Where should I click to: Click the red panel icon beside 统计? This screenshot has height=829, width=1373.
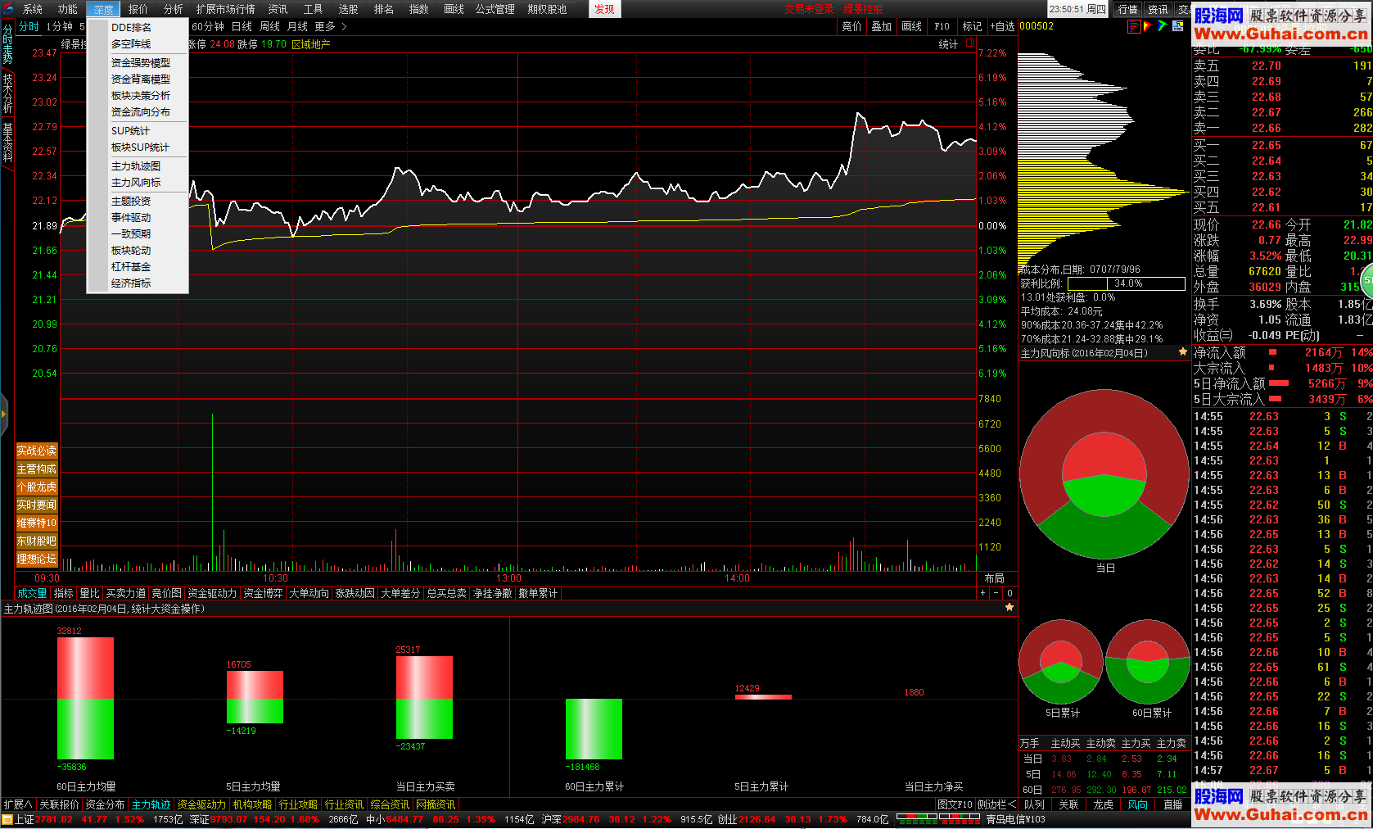pos(970,43)
